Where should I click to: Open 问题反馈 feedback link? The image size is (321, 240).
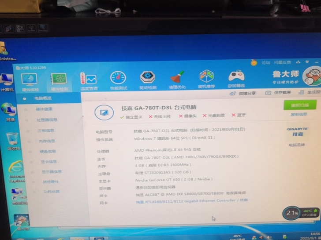coord(282,62)
